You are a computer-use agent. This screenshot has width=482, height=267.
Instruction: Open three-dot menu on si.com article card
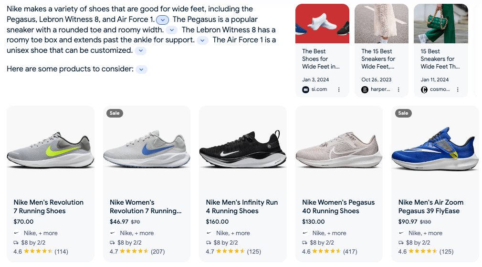(339, 89)
